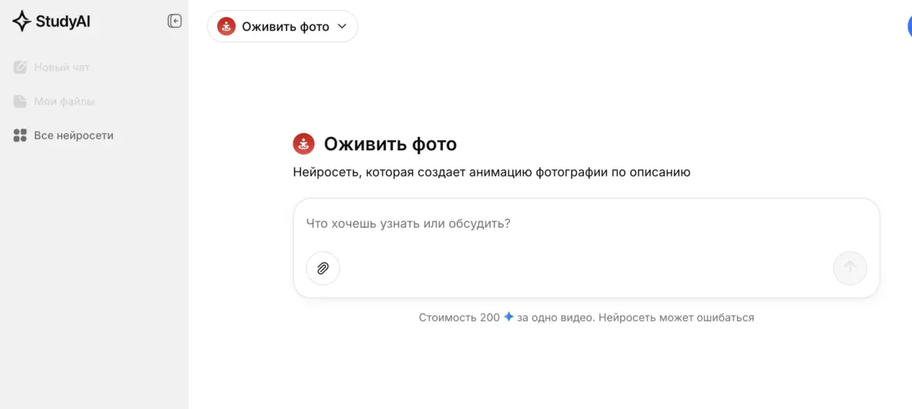This screenshot has height=409, width=912.
Task: Click the description text under the heading
Action: (x=491, y=173)
